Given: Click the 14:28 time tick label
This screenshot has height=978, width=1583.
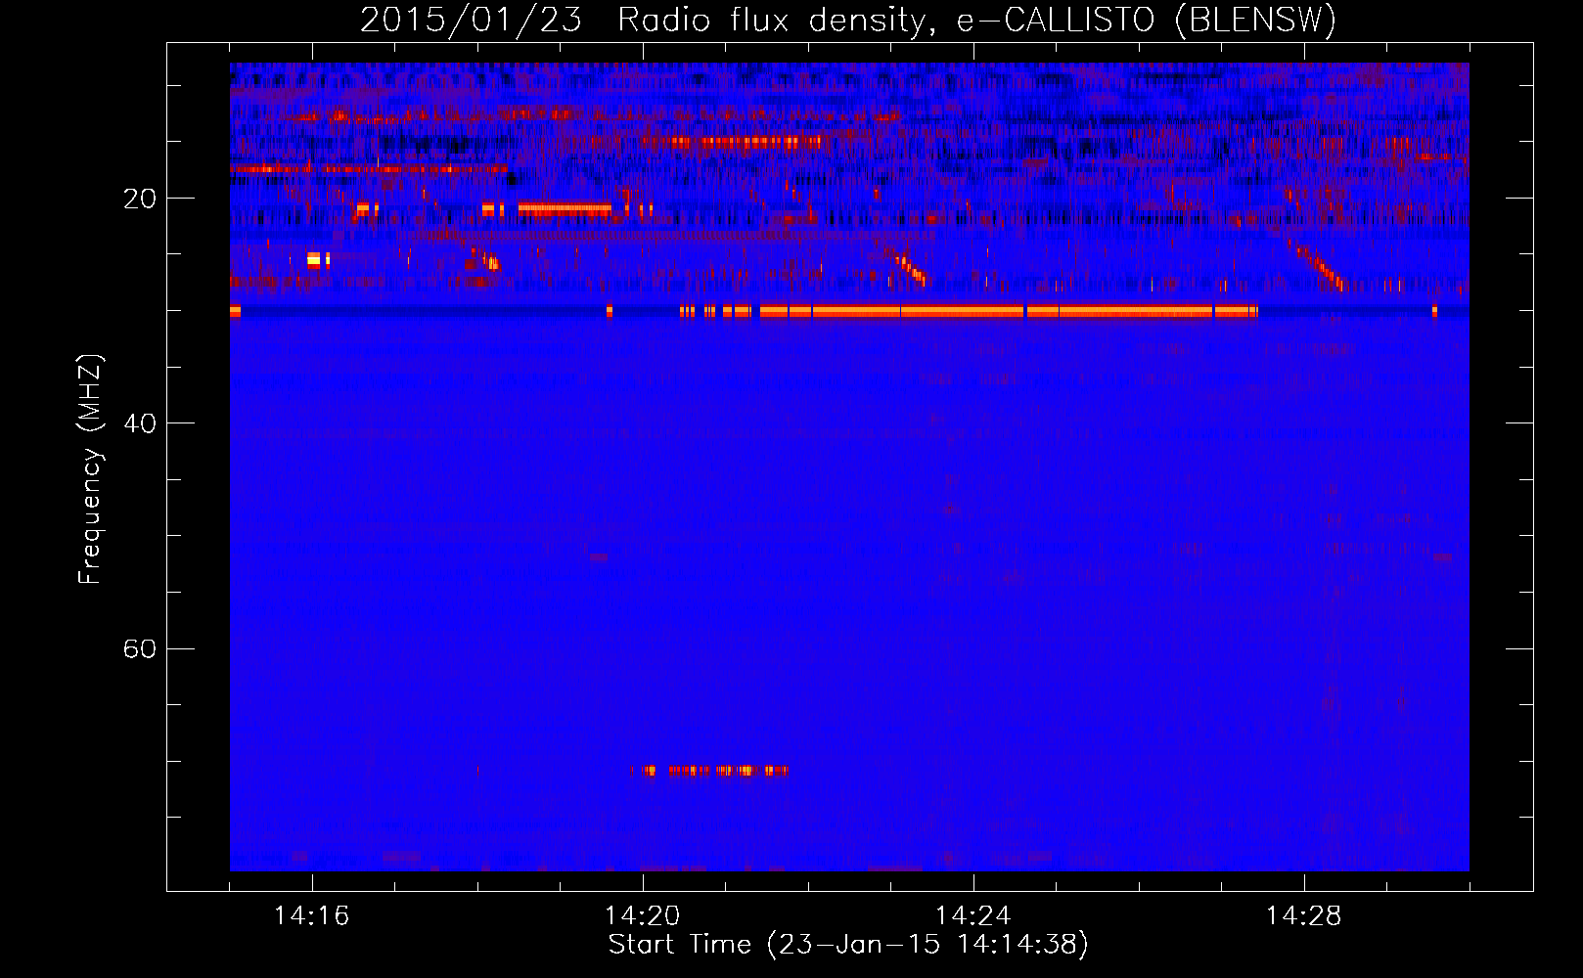Looking at the screenshot, I should [1303, 916].
